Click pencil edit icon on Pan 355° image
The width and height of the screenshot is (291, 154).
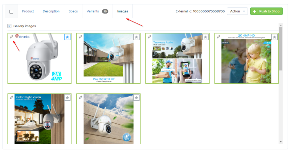point(81,37)
